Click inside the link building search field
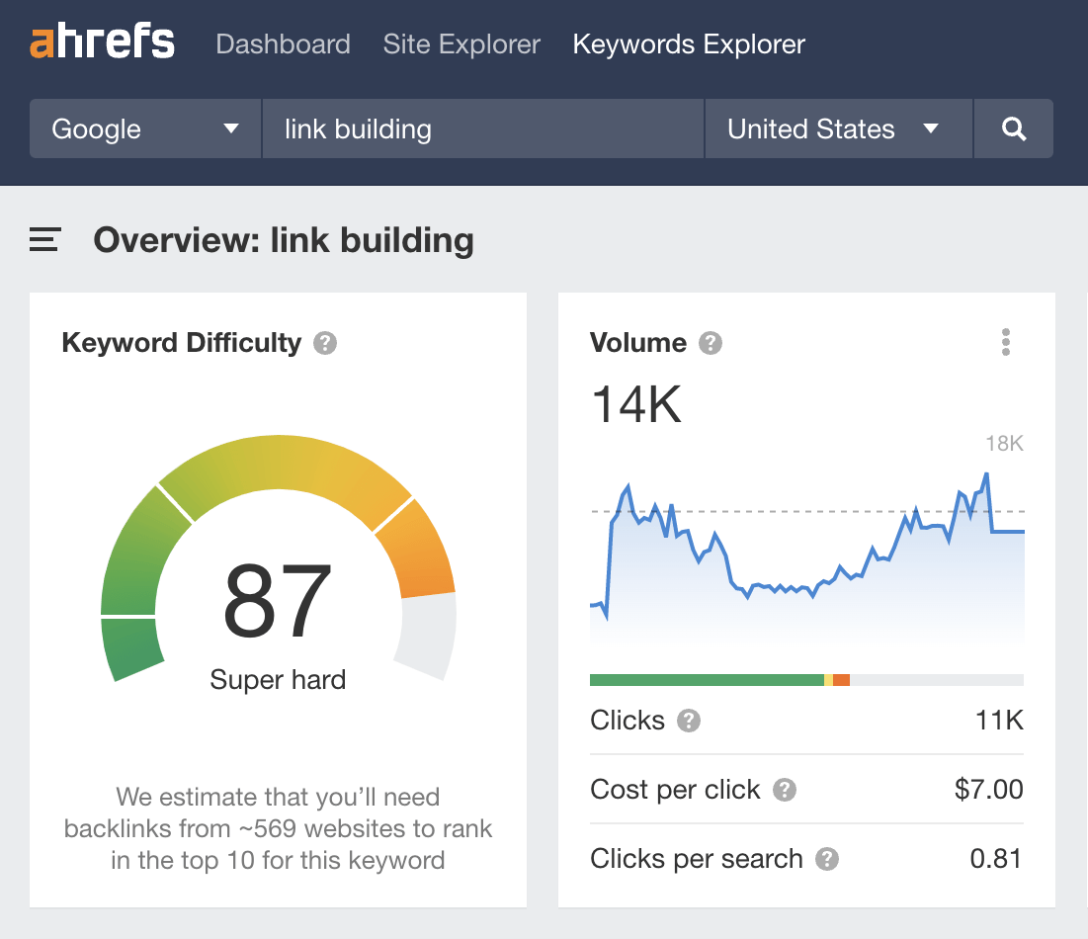 pos(482,128)
